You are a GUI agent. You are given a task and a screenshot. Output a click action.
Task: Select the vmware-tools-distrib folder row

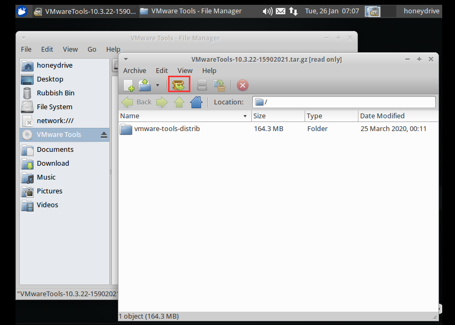pyautogui.click(x=278, y=129)
